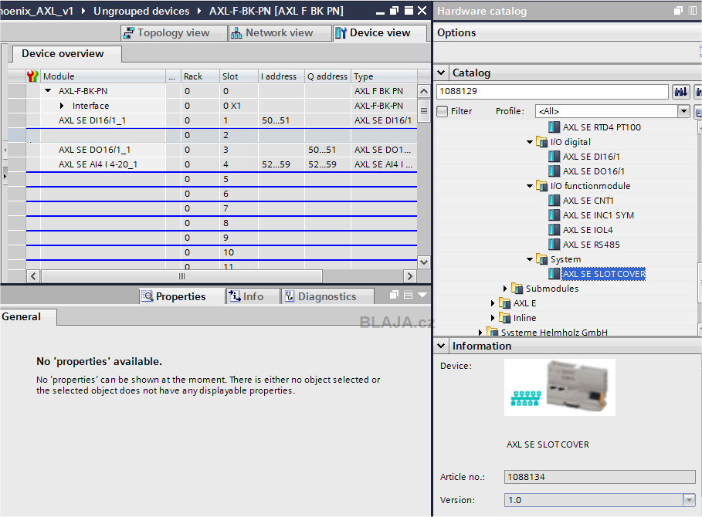Click the module status icon column header
Viewport: 702px width, 517px height.
pyautogui.click(x=32, y=76)
